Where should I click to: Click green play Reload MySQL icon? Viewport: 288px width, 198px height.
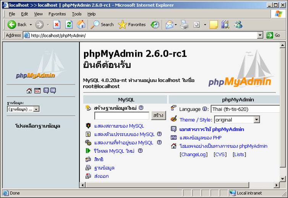(x=88, y=151)
